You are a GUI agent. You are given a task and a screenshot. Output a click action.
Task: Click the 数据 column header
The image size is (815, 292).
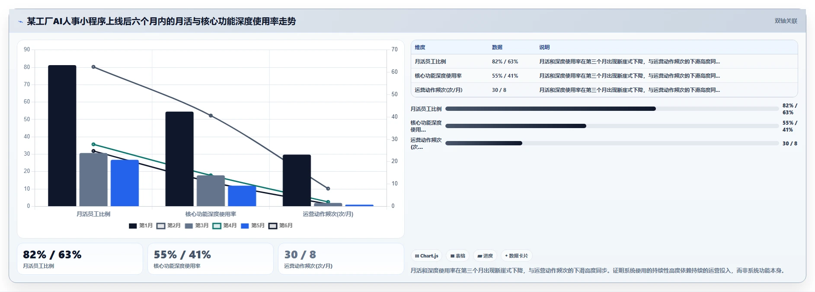(497, 47)
